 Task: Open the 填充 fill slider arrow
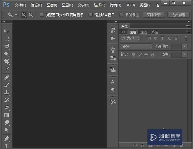[184, 55]
